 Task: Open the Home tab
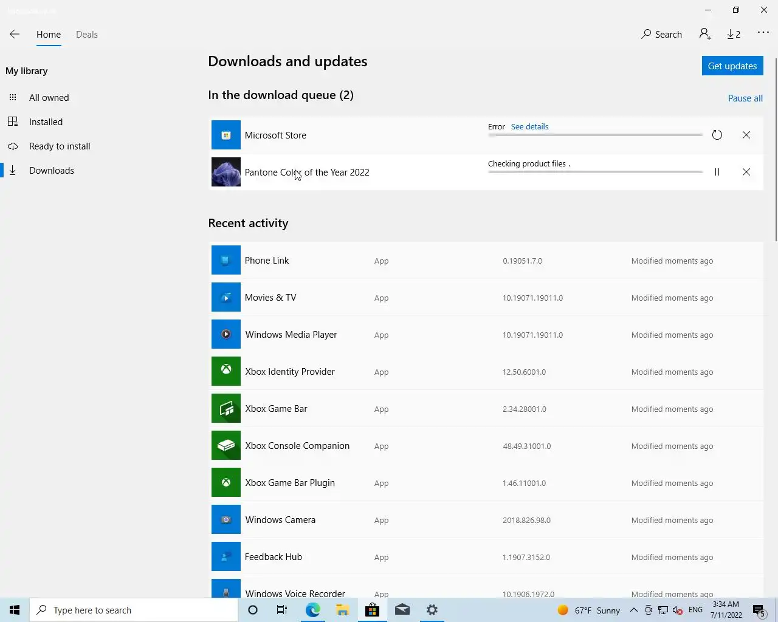point(49,35)
